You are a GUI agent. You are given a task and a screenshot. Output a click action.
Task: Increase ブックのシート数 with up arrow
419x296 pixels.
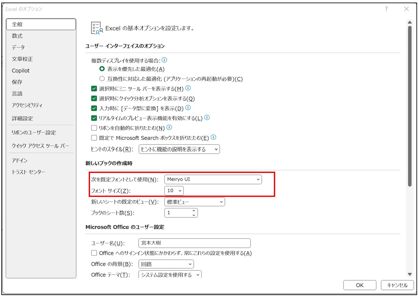click(x=194, y=211)
